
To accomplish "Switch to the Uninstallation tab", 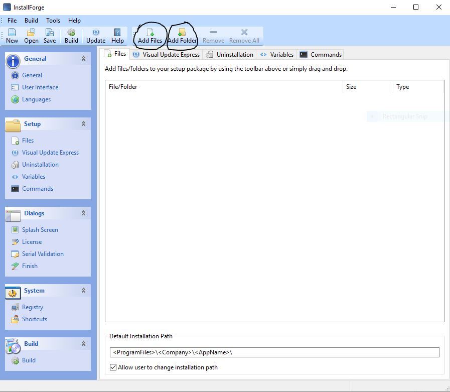I will 230,55.
